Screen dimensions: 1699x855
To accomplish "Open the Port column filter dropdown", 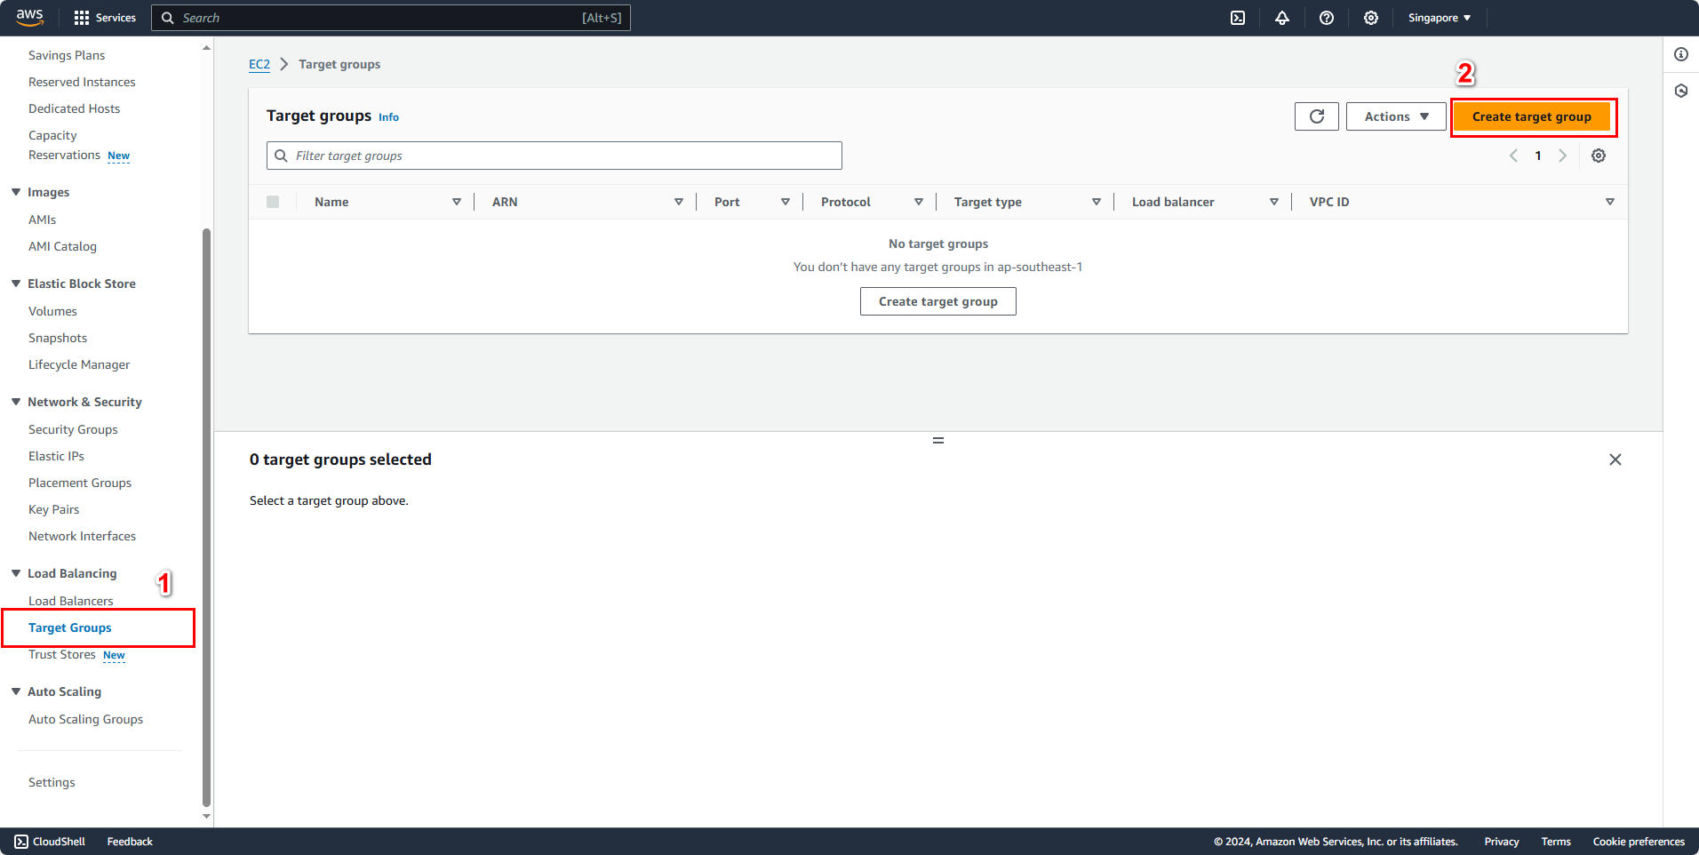I will click(x=786, y=201).
